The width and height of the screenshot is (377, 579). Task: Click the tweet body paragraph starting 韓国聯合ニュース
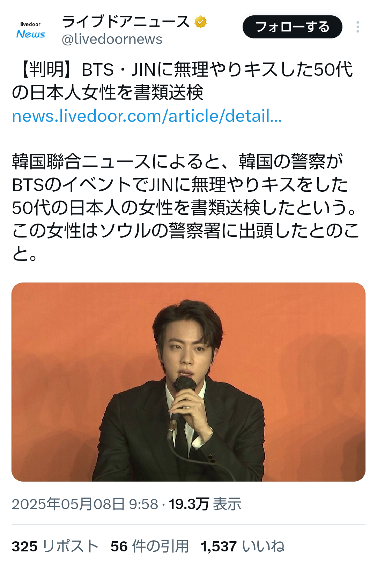[x=186, y=207]
